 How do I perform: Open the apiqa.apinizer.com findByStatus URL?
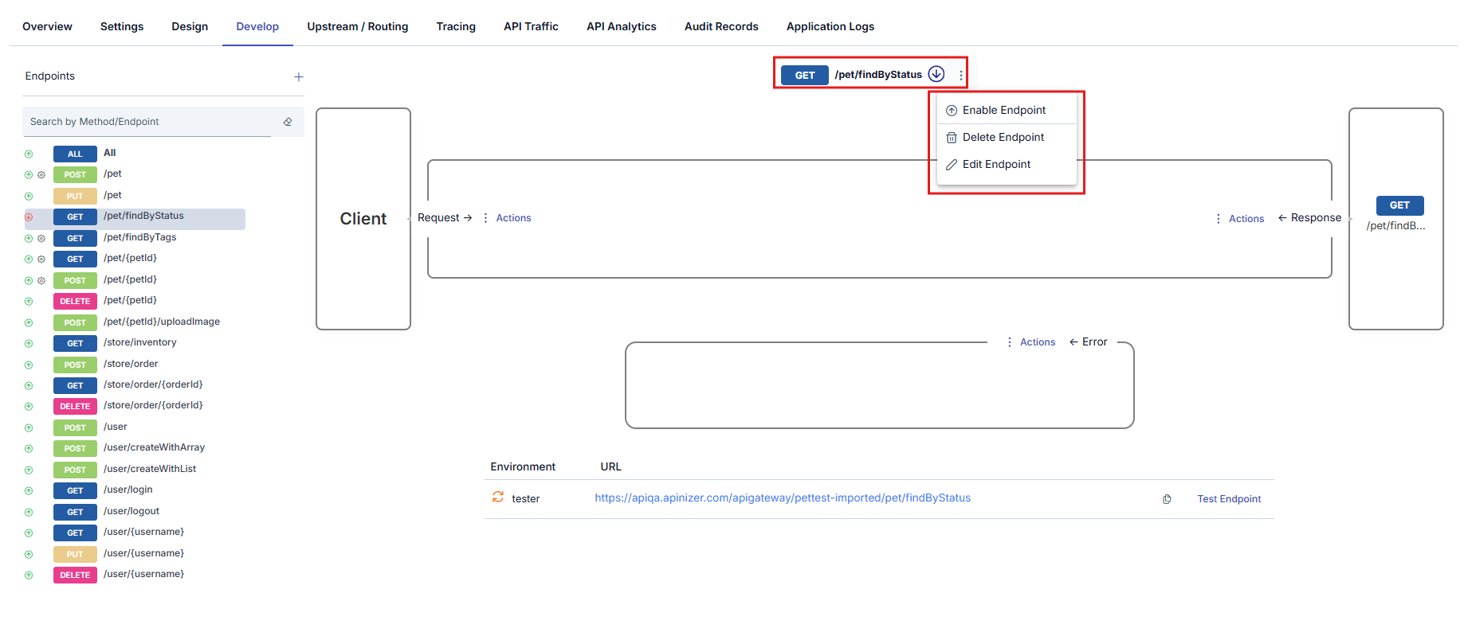782,498
